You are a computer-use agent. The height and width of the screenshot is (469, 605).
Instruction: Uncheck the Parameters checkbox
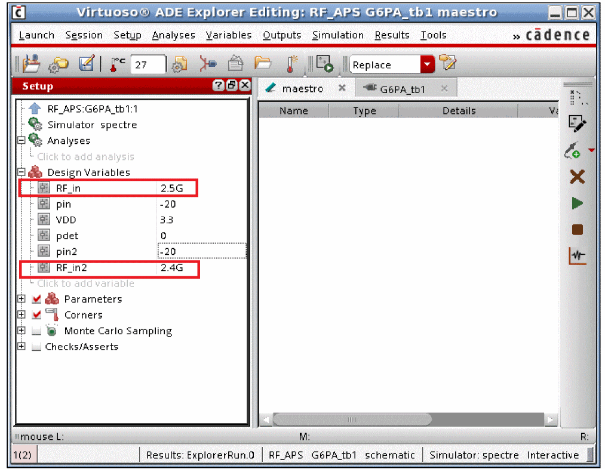pyautogui.click(x=36, y=299)
